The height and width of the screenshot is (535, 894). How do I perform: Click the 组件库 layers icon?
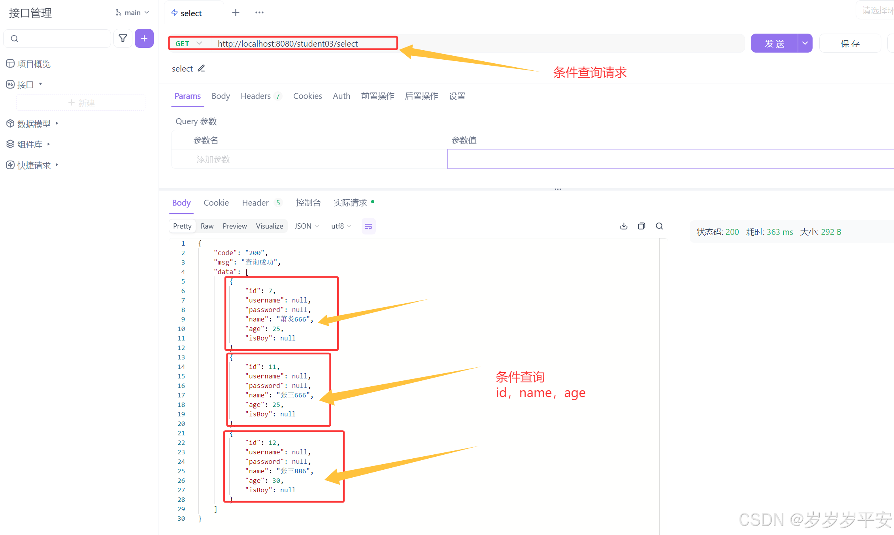(x=10, y=144)
